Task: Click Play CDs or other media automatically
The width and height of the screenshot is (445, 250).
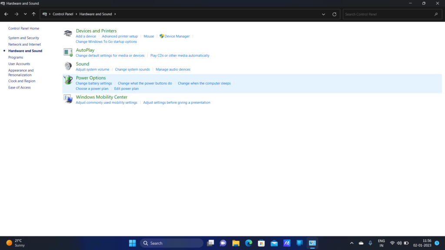Action: 180,56
